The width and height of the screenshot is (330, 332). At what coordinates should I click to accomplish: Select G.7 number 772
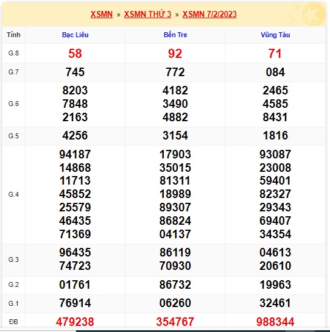point(175,72)
